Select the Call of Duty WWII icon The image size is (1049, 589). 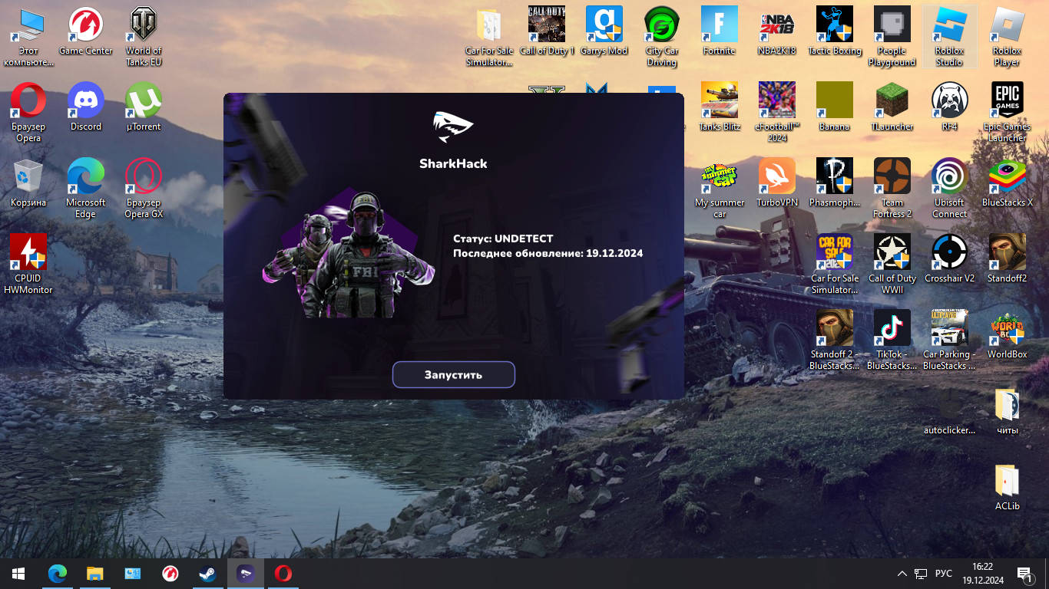pos(892,264)
